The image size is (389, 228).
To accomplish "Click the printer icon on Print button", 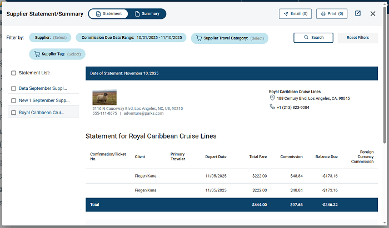I will 323,14.
